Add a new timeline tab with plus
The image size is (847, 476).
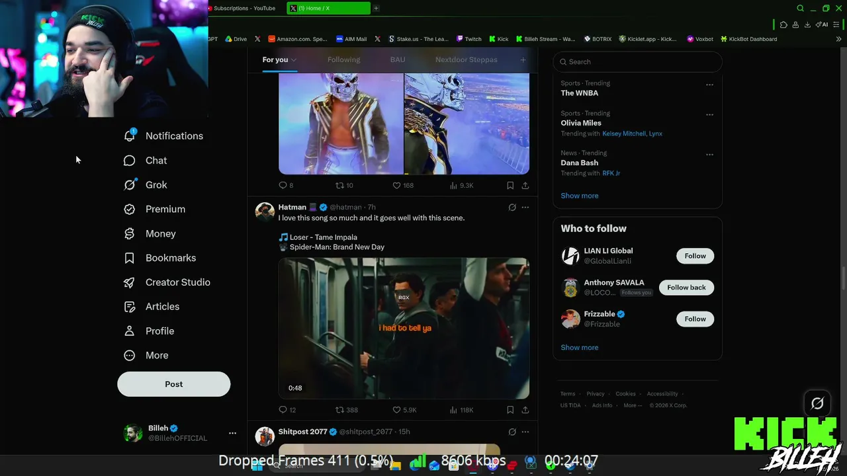523,59
